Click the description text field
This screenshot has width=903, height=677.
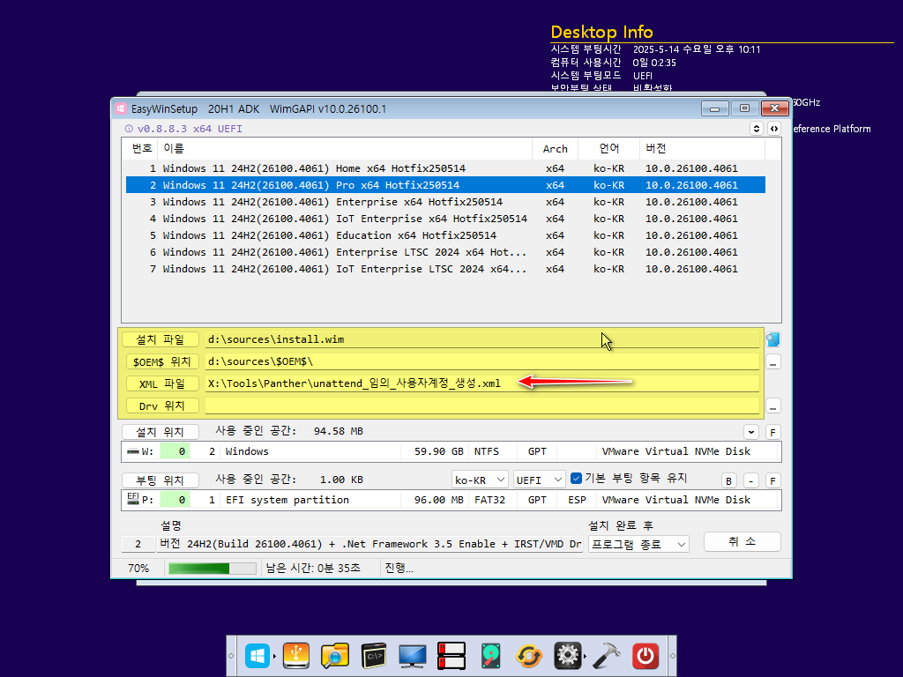tap(369, 544)
